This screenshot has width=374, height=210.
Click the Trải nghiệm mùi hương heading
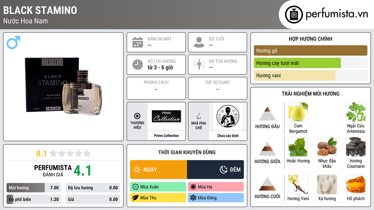click(310, 94)
